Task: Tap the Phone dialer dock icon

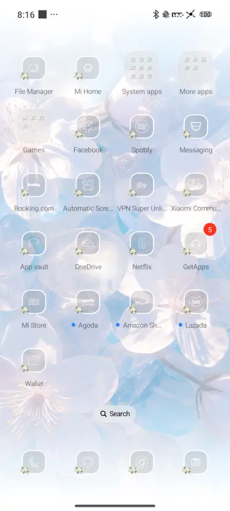Action: tap(34, 462)
